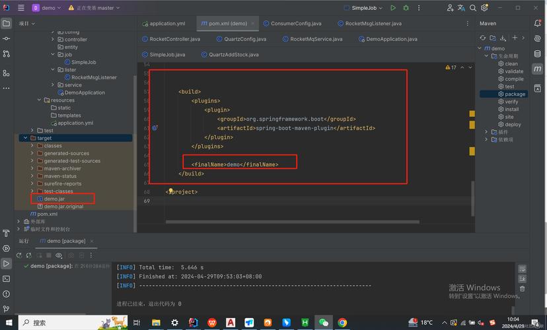Expand the 依赖项 node in Maven panel

point(486,140)
